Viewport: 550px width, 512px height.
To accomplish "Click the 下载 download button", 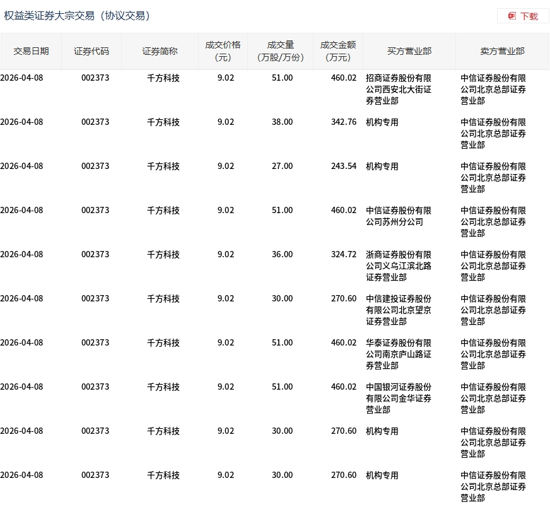I will point(523,16).
